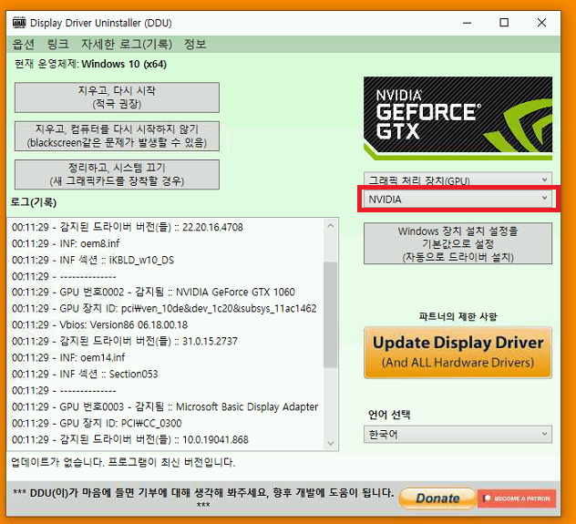This screenshot has width=576, height=524.
Task: Select log line Microsoft Basic Display Adapter
Action: (x=165, y=406)
